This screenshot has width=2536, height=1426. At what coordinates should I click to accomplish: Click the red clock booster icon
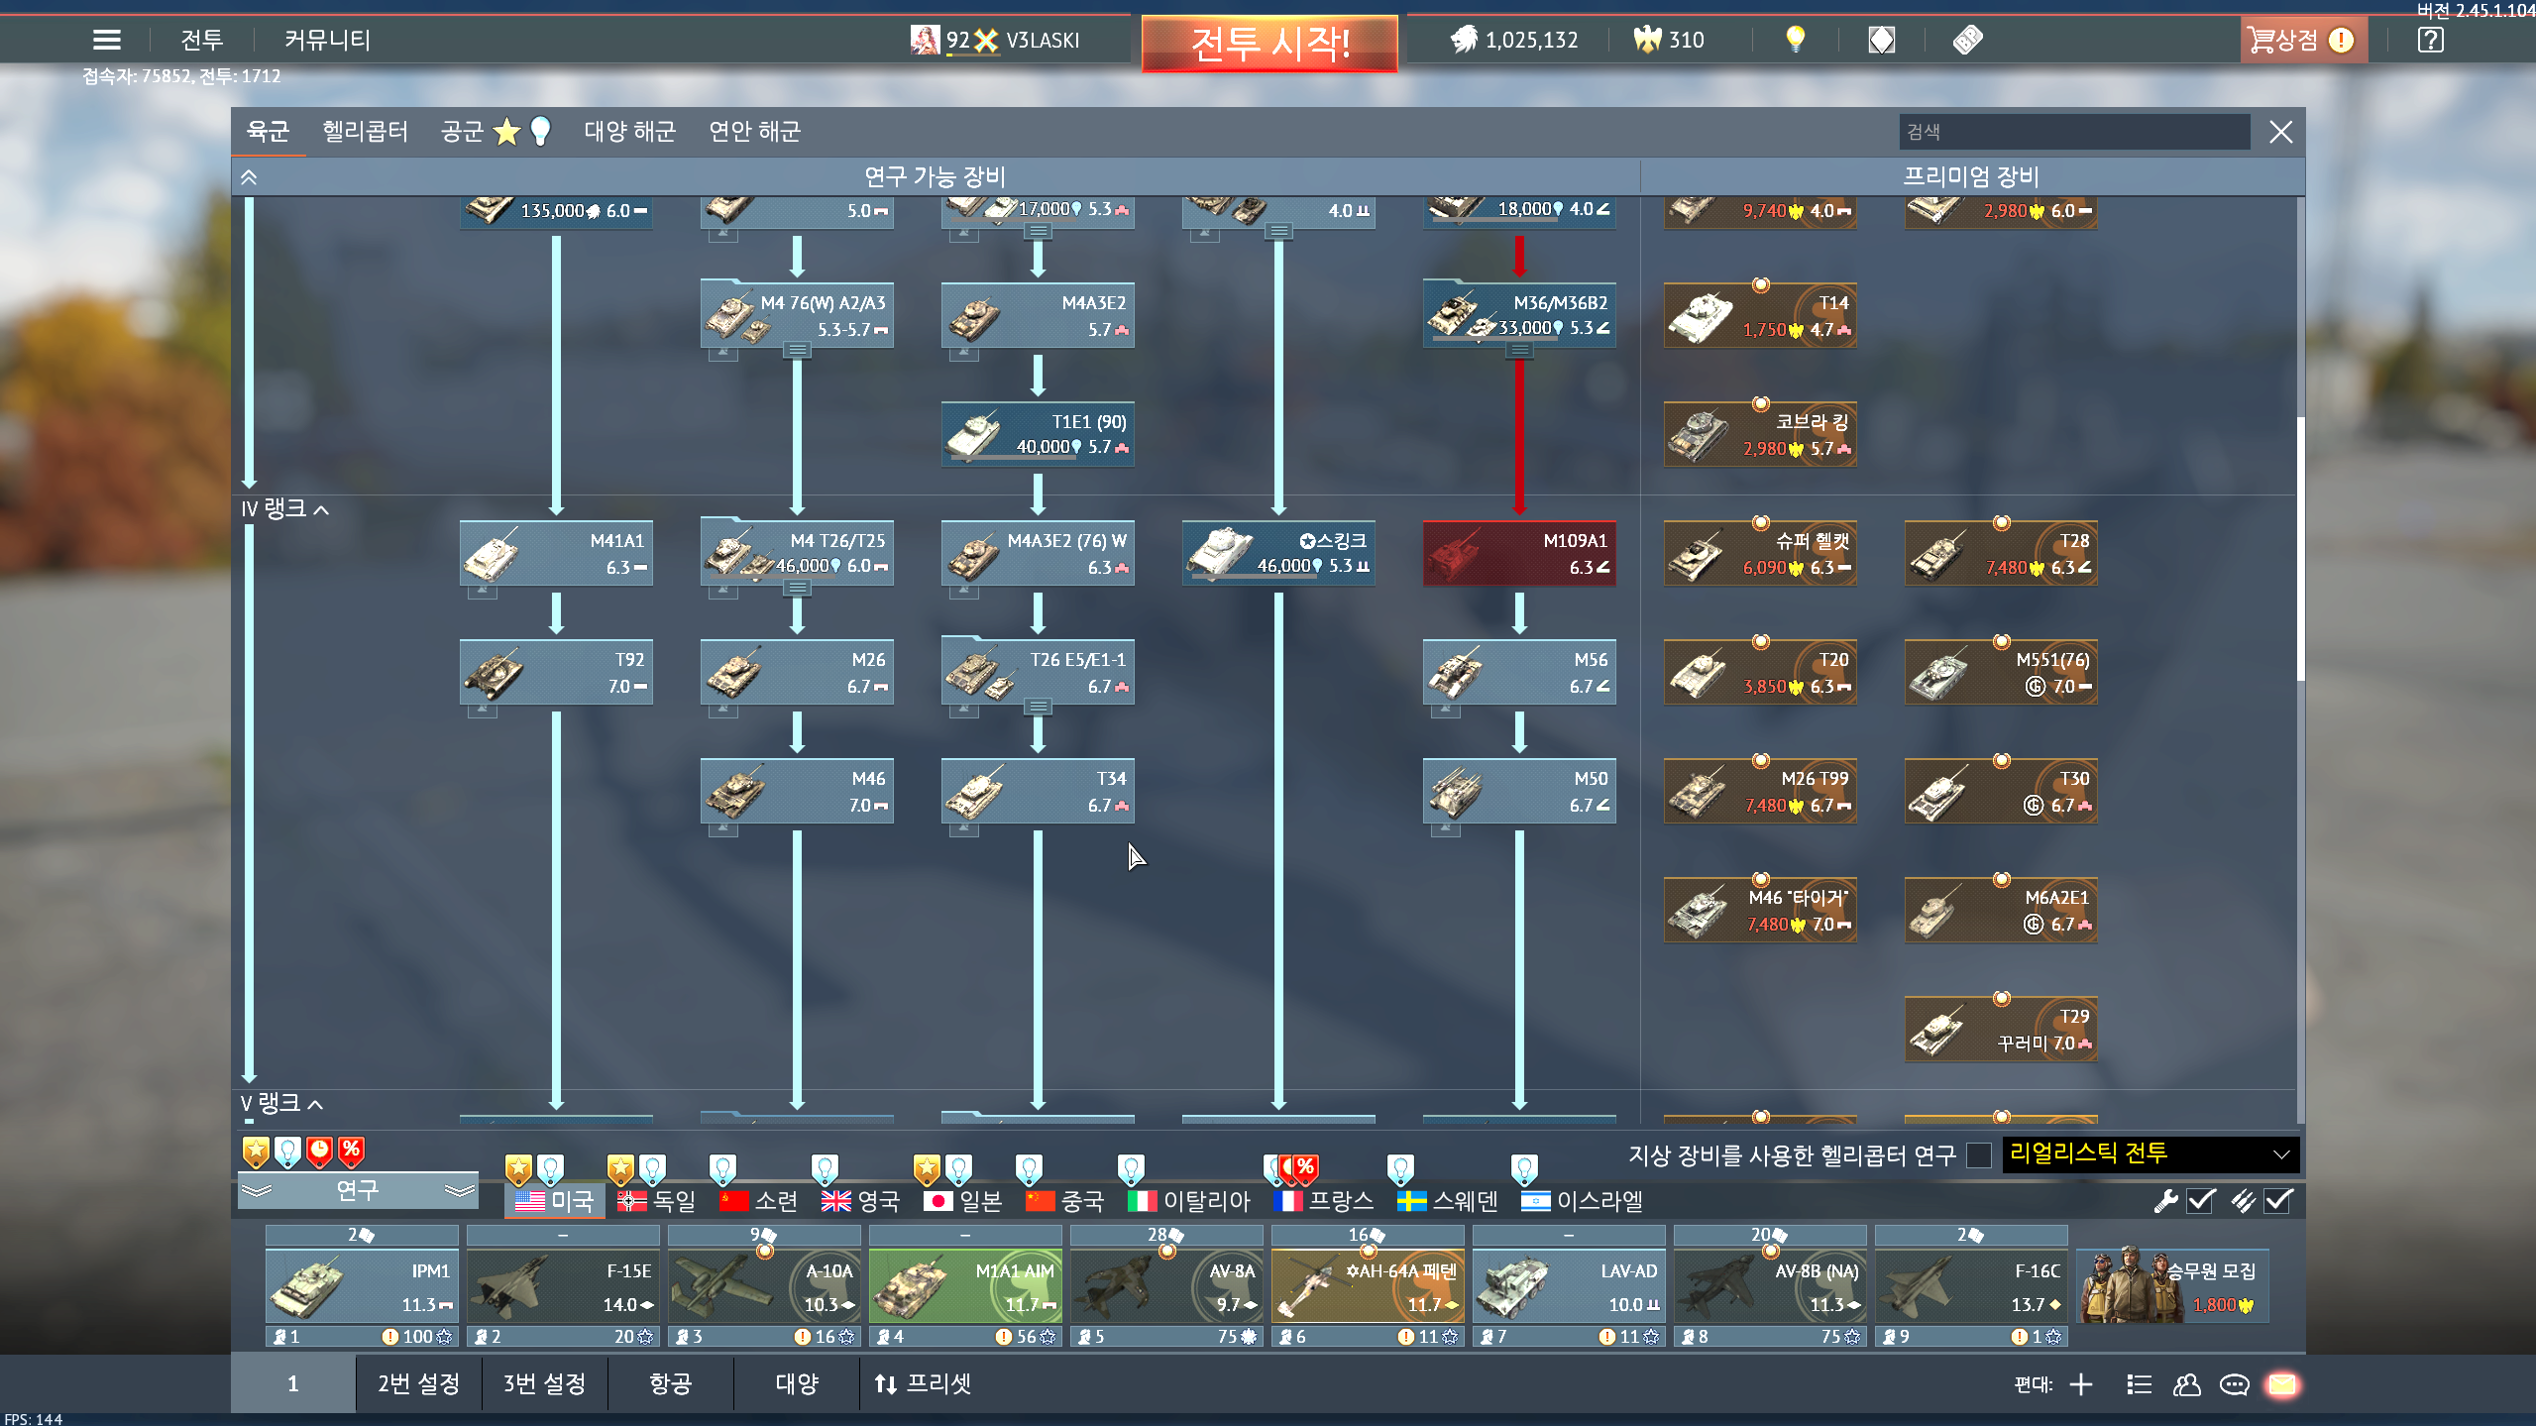click(x=319, y=1152)
